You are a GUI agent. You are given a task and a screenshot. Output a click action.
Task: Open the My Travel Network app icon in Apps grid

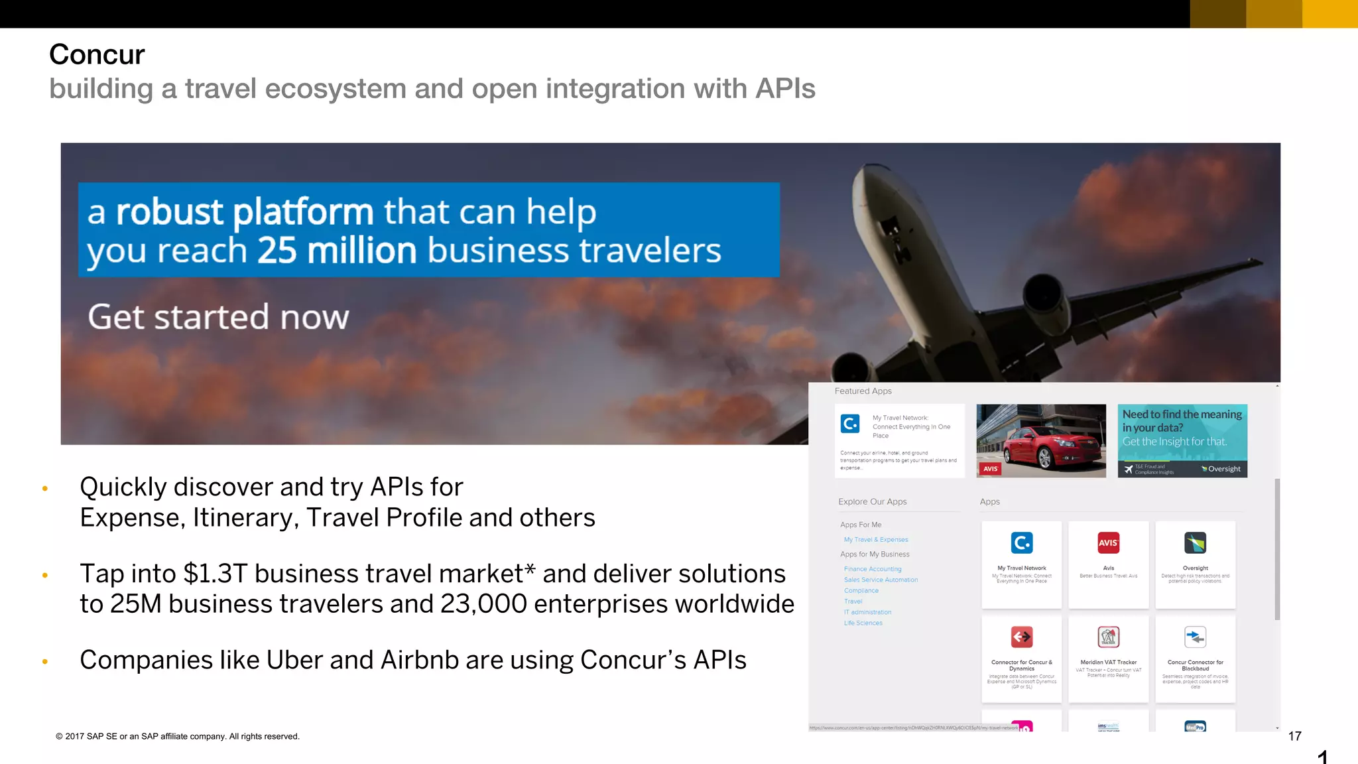point(1022,542)
